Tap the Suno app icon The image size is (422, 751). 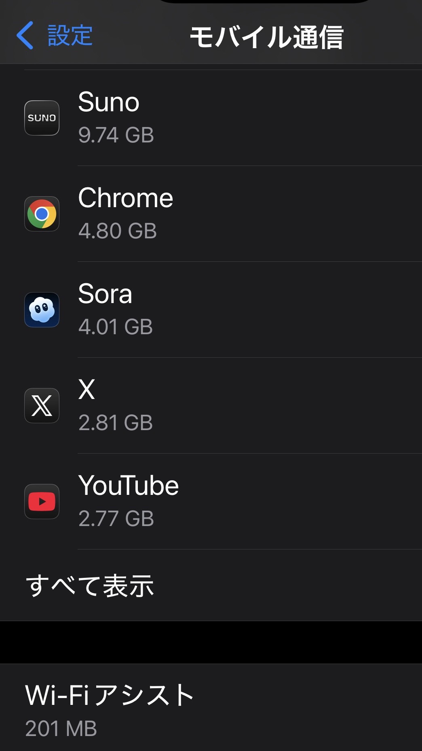[42, 118]
